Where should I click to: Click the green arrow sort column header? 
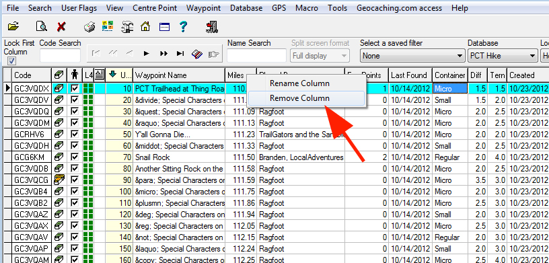tap(119, 75)
